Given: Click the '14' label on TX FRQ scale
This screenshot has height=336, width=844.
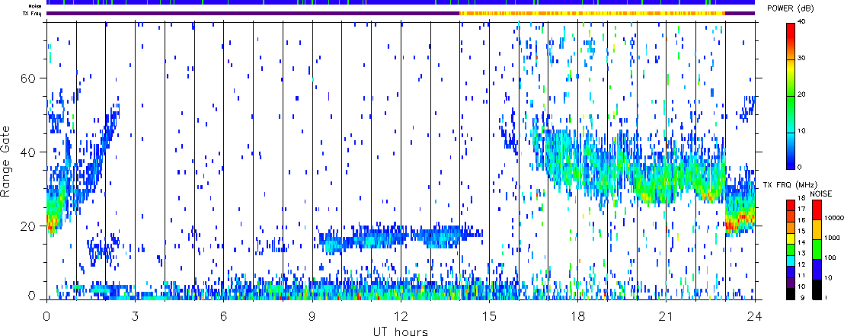Looking at the screenshot, I should [x=801, y=242].
